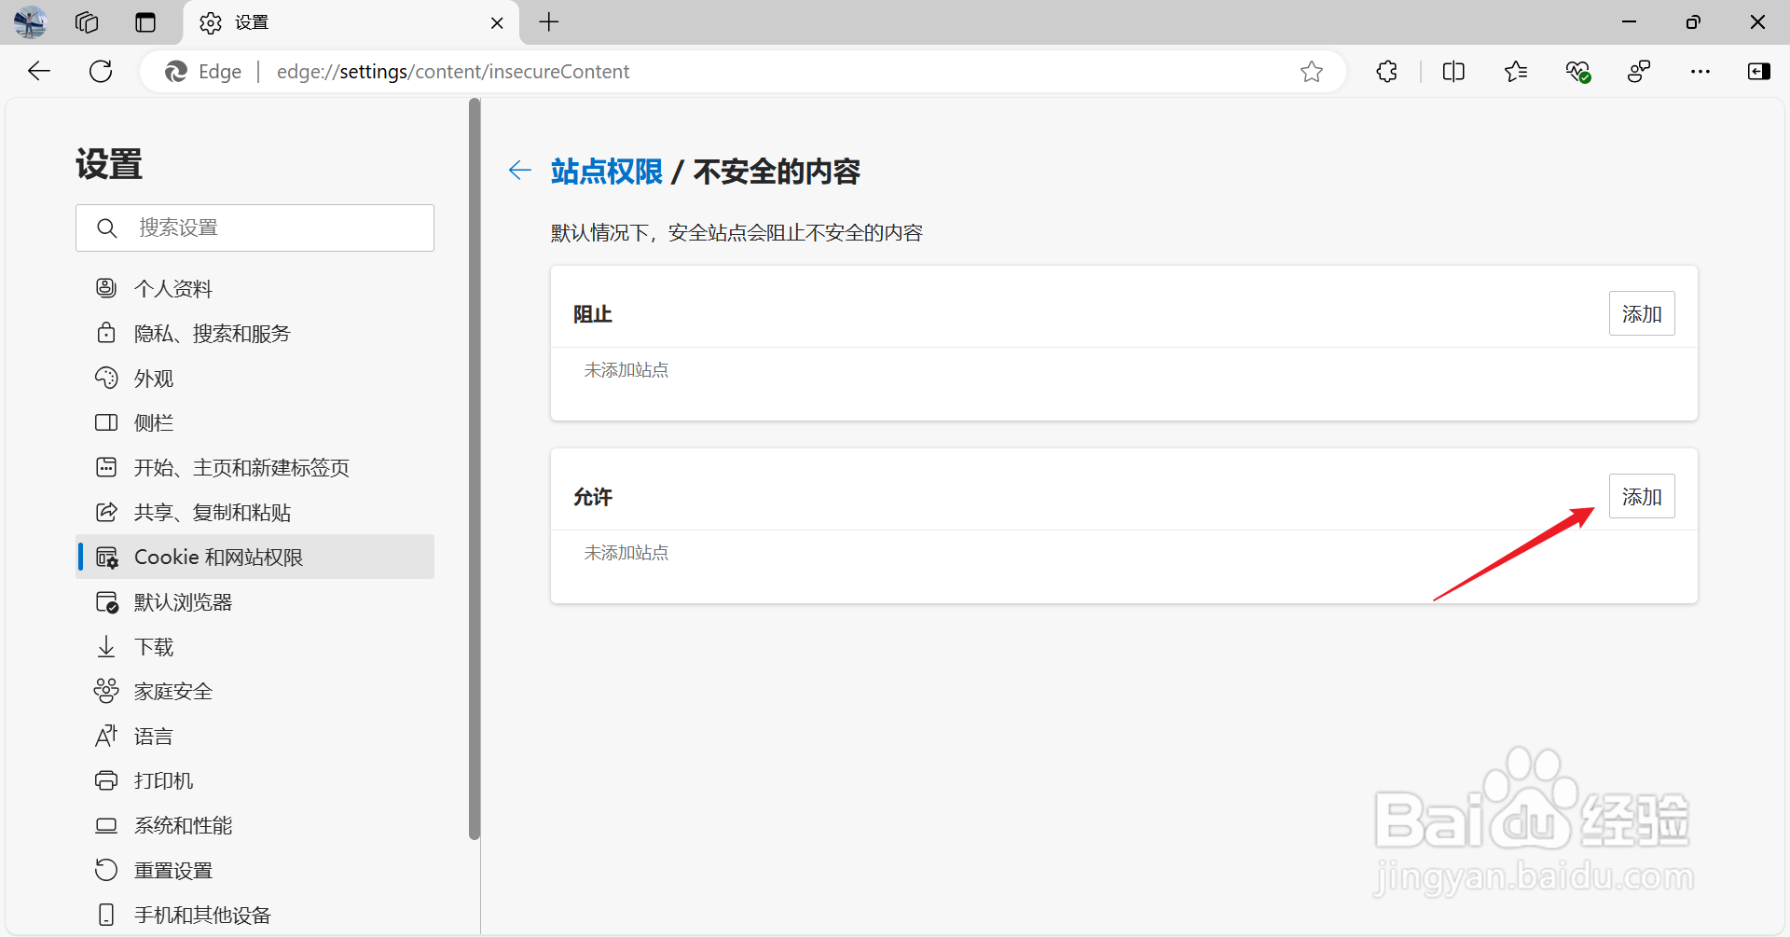The image size is (1790, 937).
Task: Open 隐私、搜索和服务 settings
Action: [x=212, y=333]
